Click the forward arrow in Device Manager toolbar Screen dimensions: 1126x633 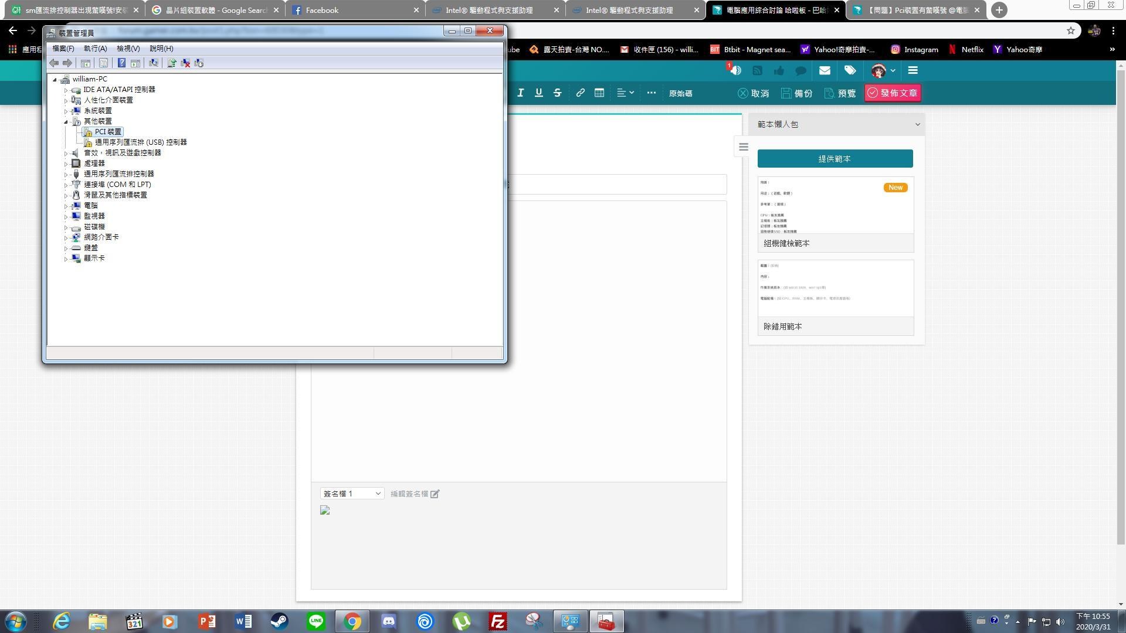[x=67, y=63]
